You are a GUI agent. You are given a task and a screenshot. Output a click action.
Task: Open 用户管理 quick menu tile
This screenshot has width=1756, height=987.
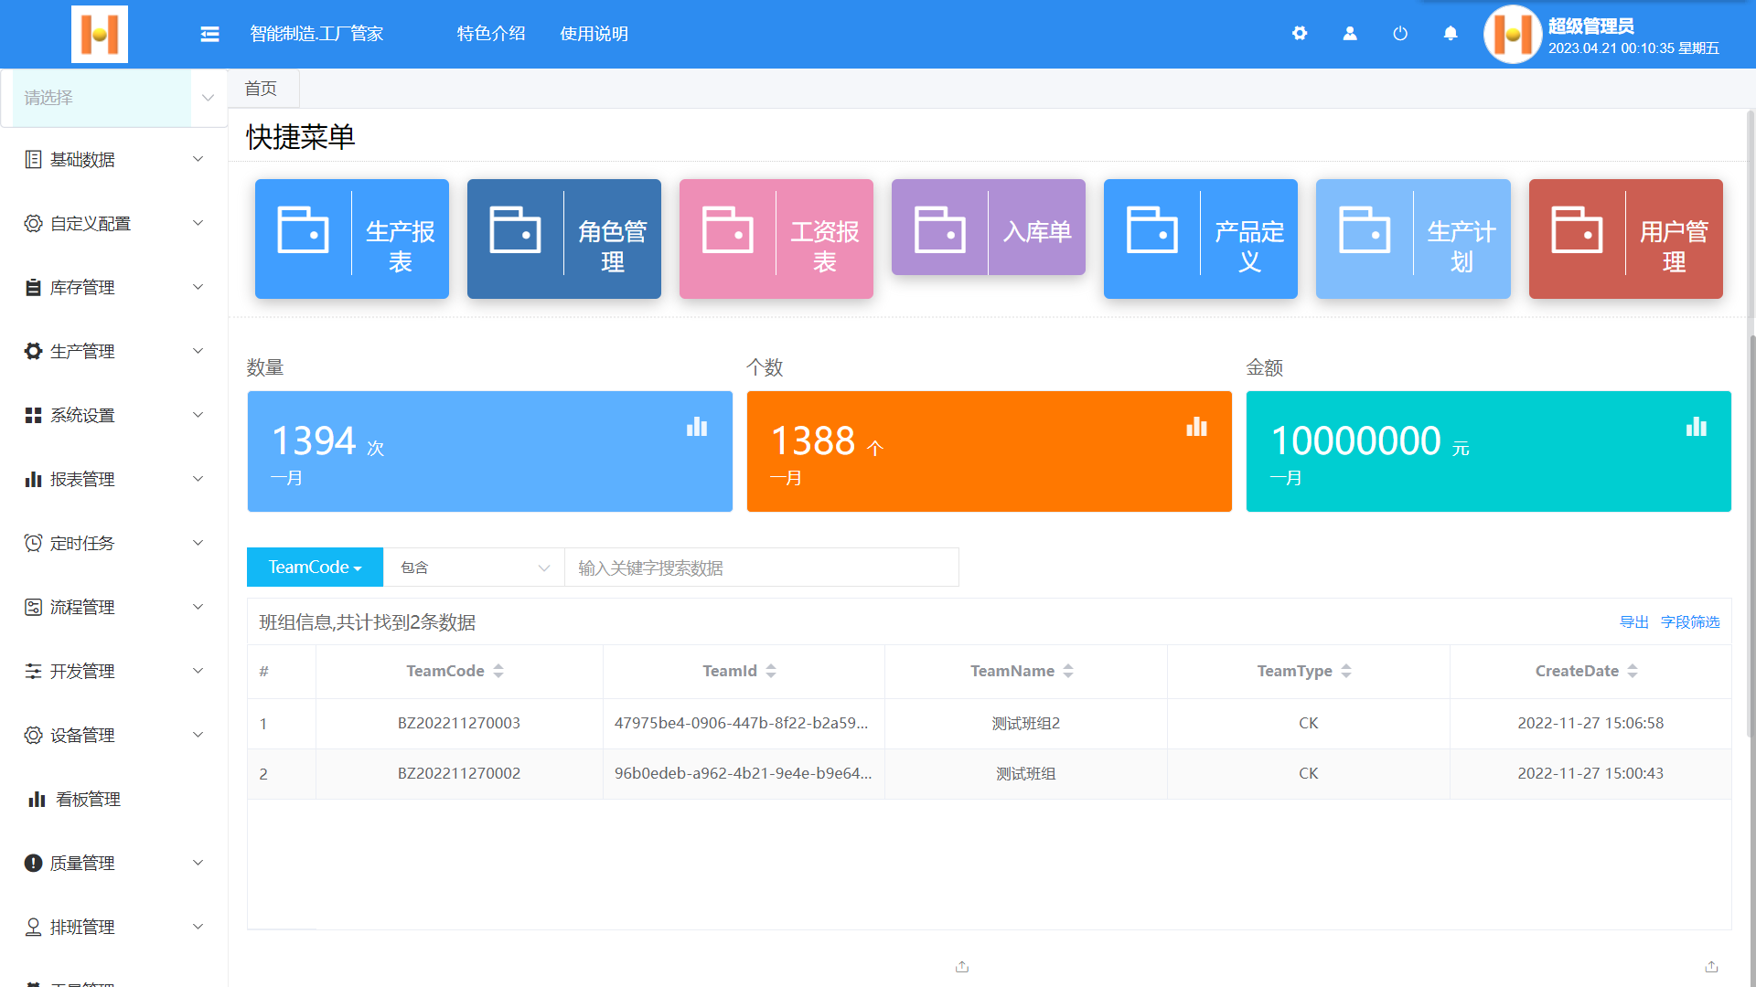click(x=1625, y=239)
